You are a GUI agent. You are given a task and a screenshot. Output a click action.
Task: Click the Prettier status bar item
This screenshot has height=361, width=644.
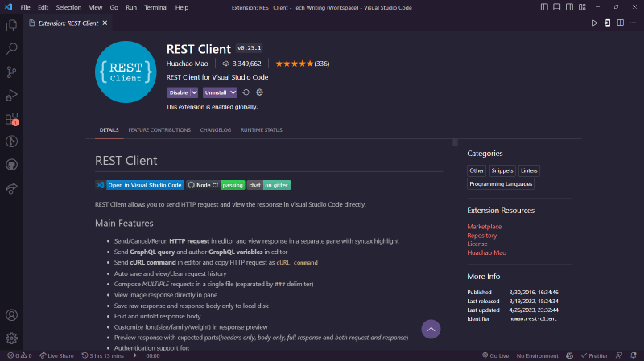pos(594,355)
